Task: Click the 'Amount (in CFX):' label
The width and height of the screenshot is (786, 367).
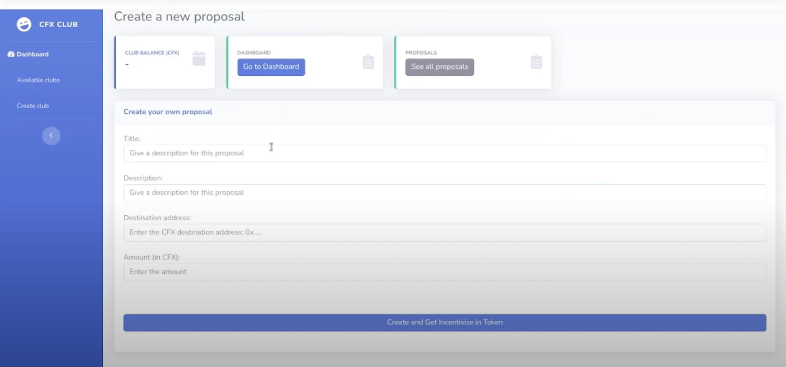Action: (x=152, y=257)
